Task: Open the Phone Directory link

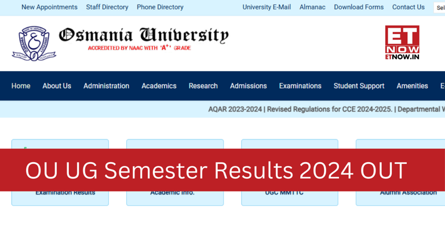Action: click(x=160, y=7)
